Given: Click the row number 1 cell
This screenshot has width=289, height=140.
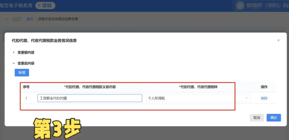Looking at the screenshot, I should [26, 98].
